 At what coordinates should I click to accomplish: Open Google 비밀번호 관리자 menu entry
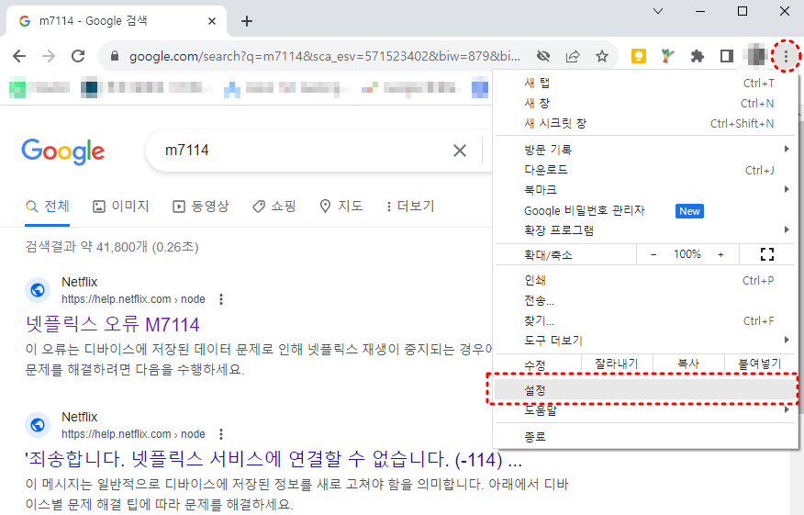[647, 210]
